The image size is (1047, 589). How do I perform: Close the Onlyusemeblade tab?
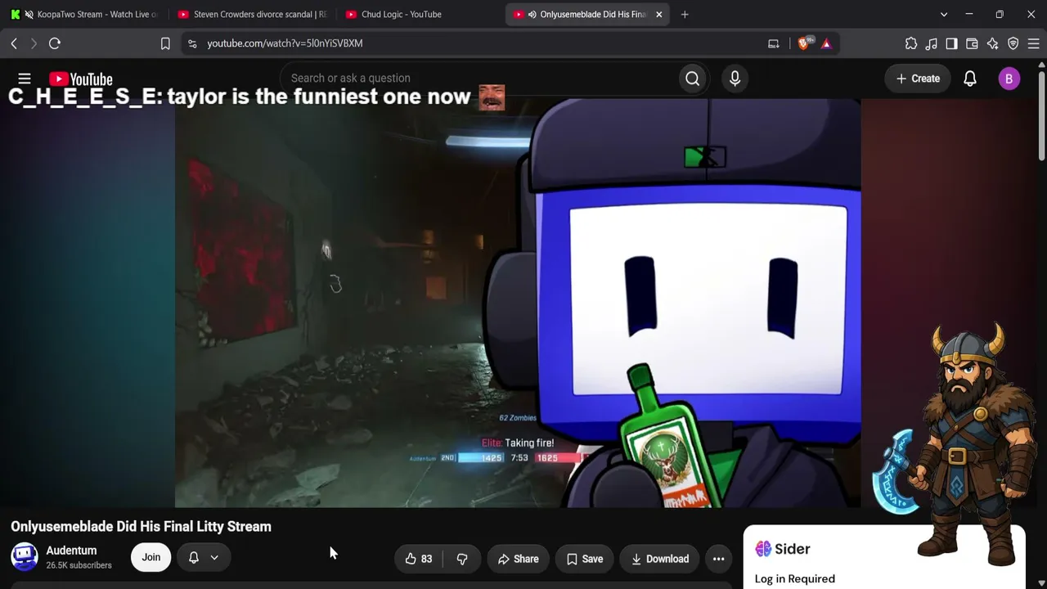point(659,14)
